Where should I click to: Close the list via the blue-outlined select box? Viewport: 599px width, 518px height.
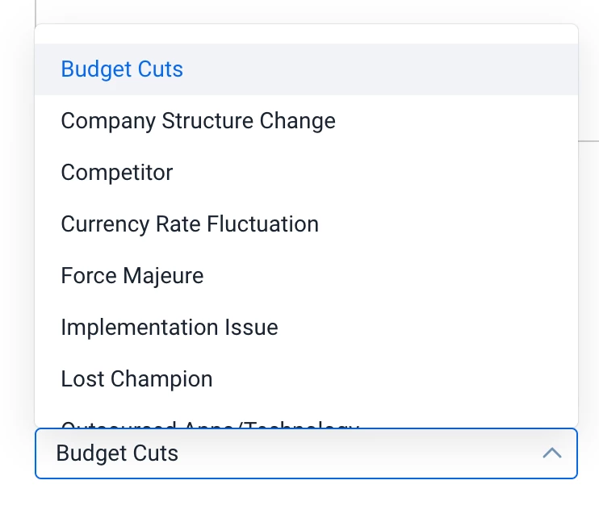305,453
